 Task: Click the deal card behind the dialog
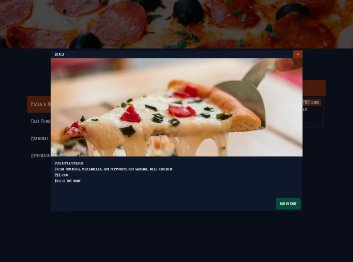coord(313,113)
